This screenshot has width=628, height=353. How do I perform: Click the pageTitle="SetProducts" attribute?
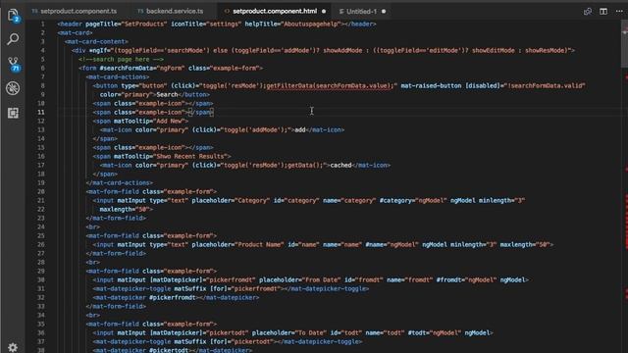click(126, 24)
